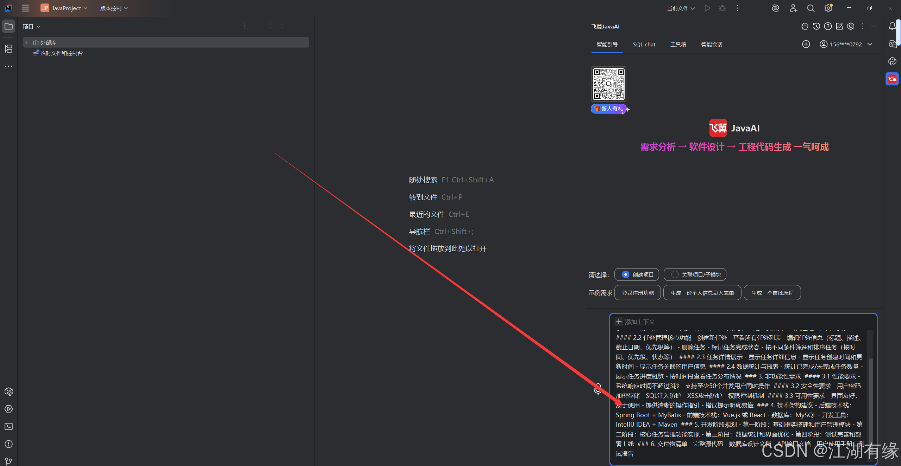901x466 pixels.
Task: Open Search Everywhere magnifier icon
Action: pyautogui.click(x=811, y=8)
